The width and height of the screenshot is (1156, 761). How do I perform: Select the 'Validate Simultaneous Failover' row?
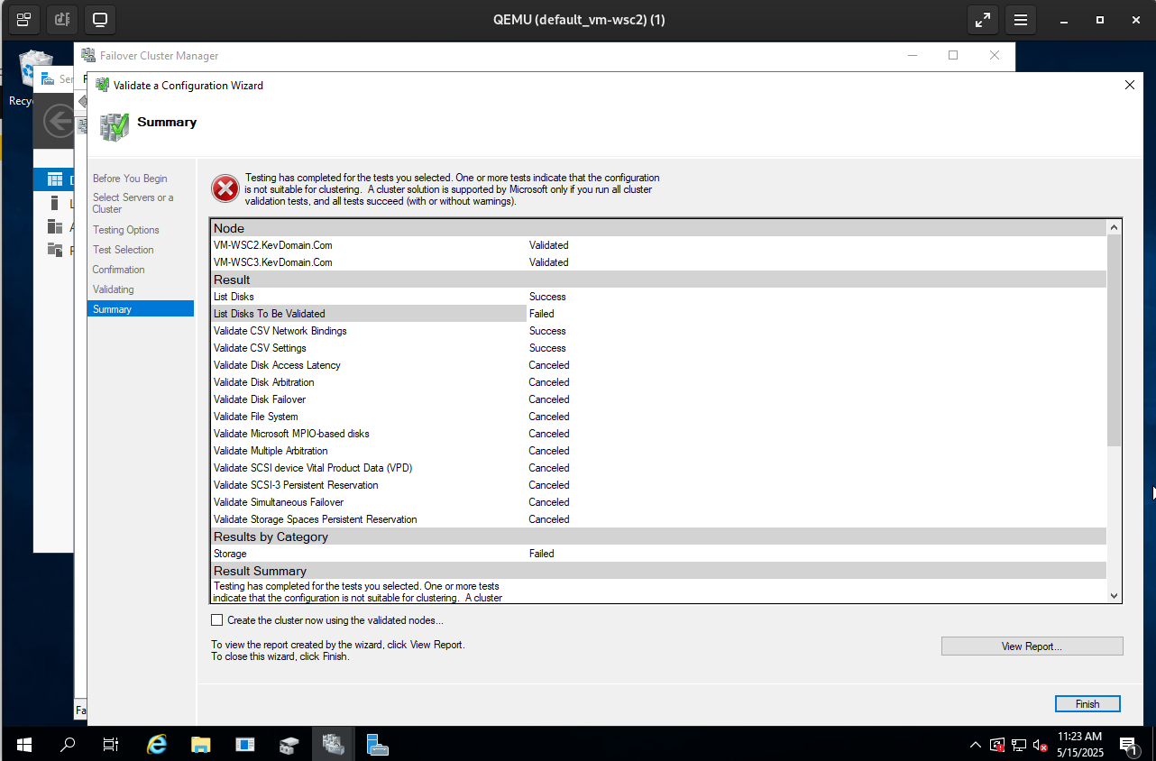pyautogui.click(x=658, y=502)
